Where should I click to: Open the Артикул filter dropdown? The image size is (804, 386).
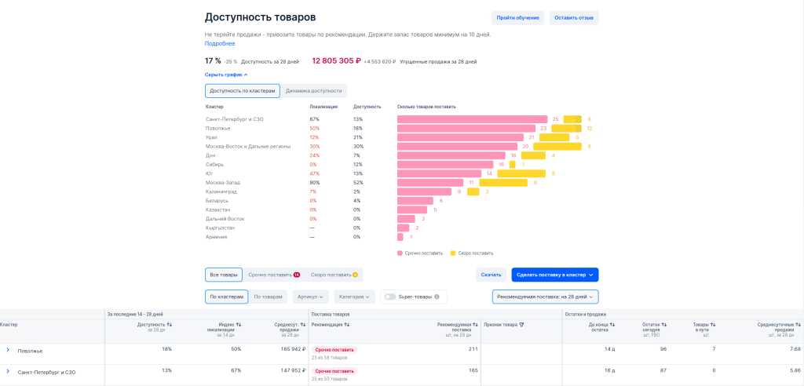click(x=310, y=297)
